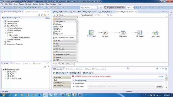Open the Problems view tab
The width and height of the screenshot is (173, 97).
pos(70,69)
